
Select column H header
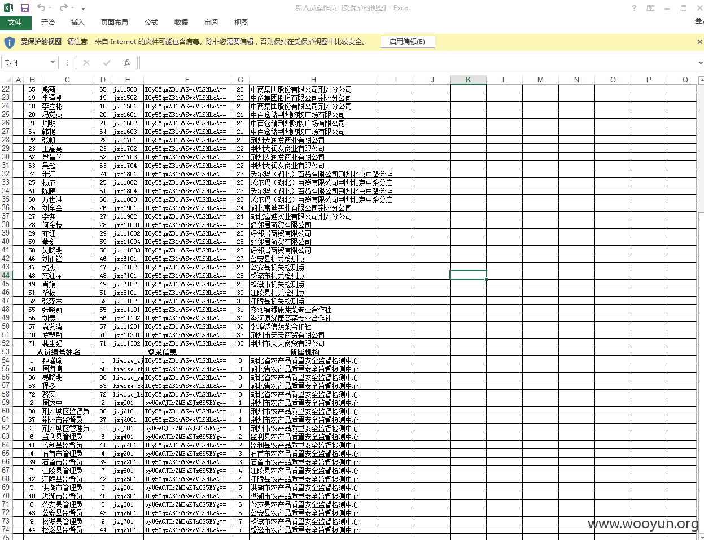pyautogui.click(x=313, y=80)
